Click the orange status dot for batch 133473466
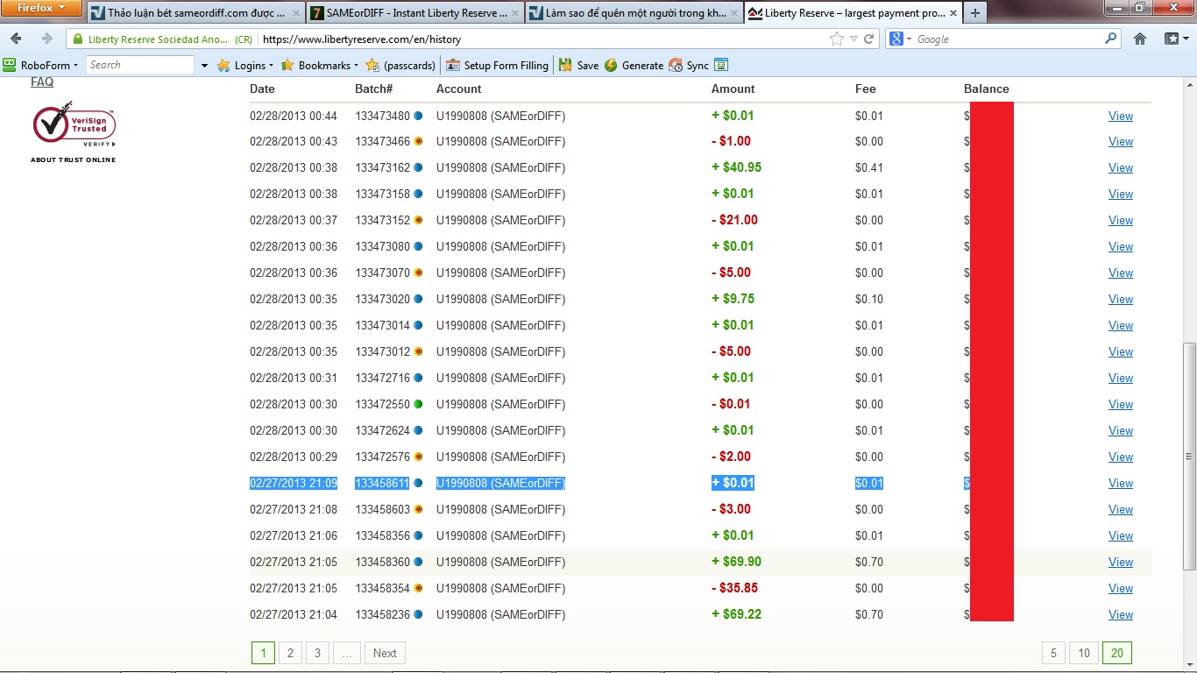 click(418, 141)
